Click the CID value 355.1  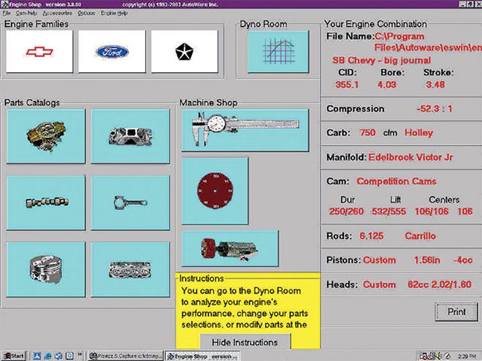tap(347, 85)
